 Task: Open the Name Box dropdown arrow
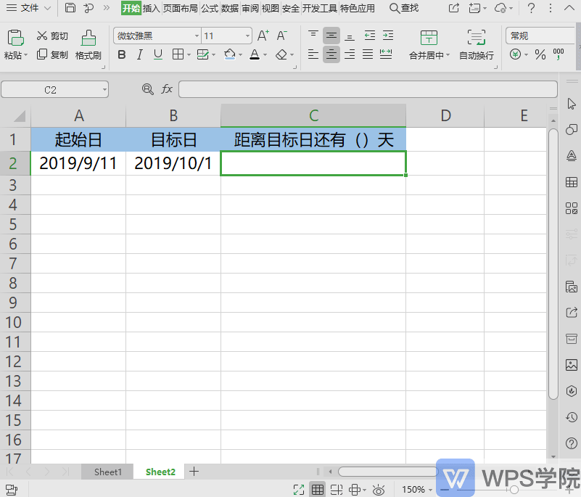[x=105, y=90]
